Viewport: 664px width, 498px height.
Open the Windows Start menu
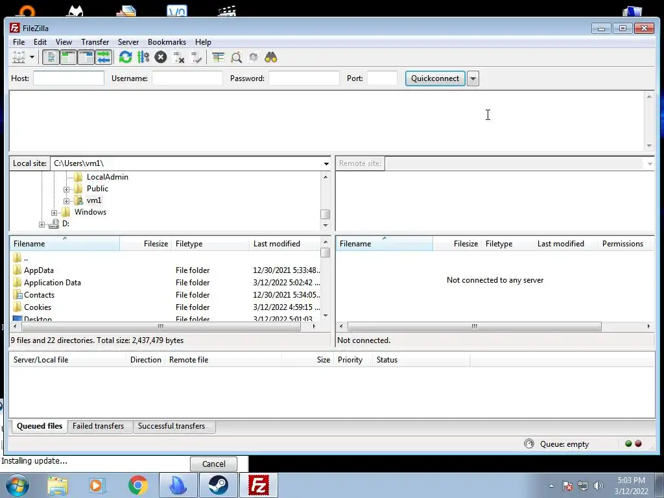(x=17, y=485)
